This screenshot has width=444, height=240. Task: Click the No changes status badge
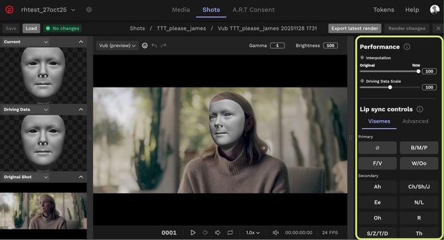click(x=62, y=29)
